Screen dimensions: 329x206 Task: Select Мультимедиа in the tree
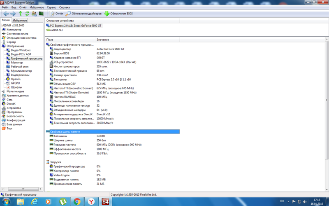coord(15,91)
